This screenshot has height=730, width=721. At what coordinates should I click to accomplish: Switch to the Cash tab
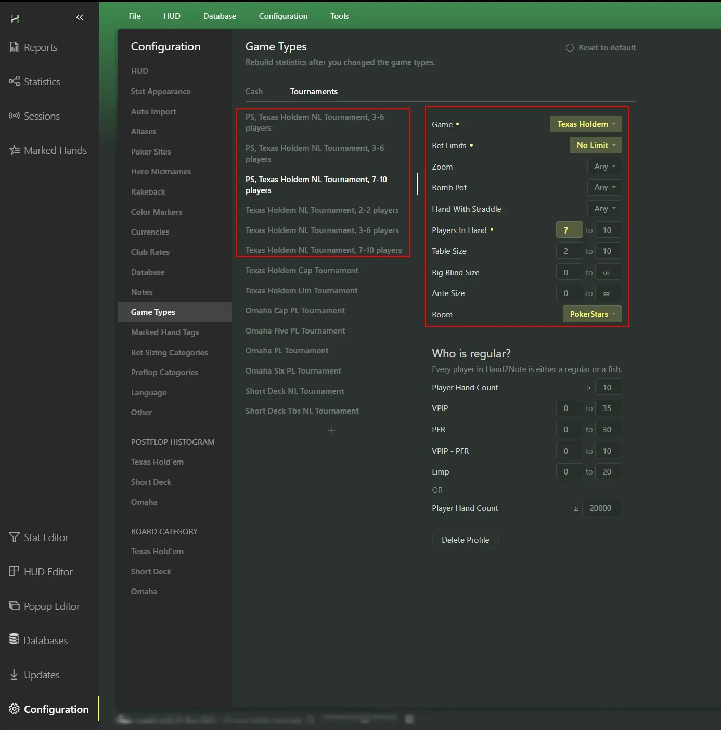tap(254, 92)
